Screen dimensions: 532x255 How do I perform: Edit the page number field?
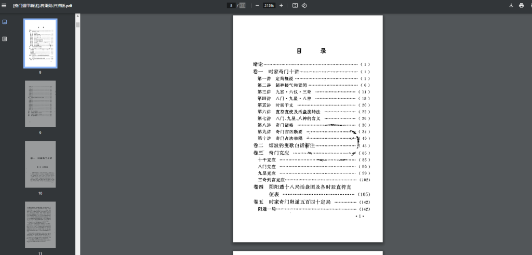click(231, 5)
